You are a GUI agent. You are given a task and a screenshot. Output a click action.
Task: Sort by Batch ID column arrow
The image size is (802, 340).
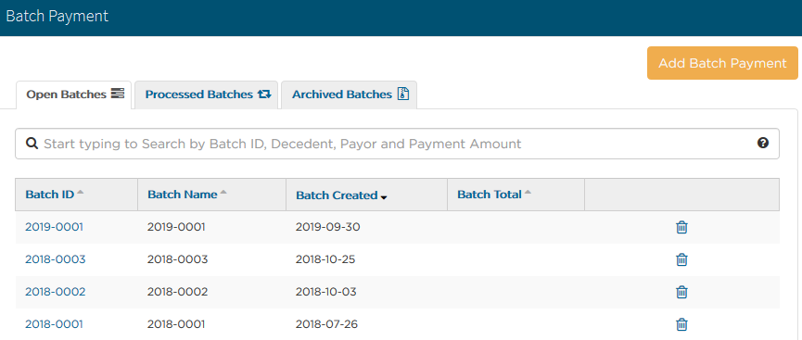pyautogui.click(x=81, y=193)
